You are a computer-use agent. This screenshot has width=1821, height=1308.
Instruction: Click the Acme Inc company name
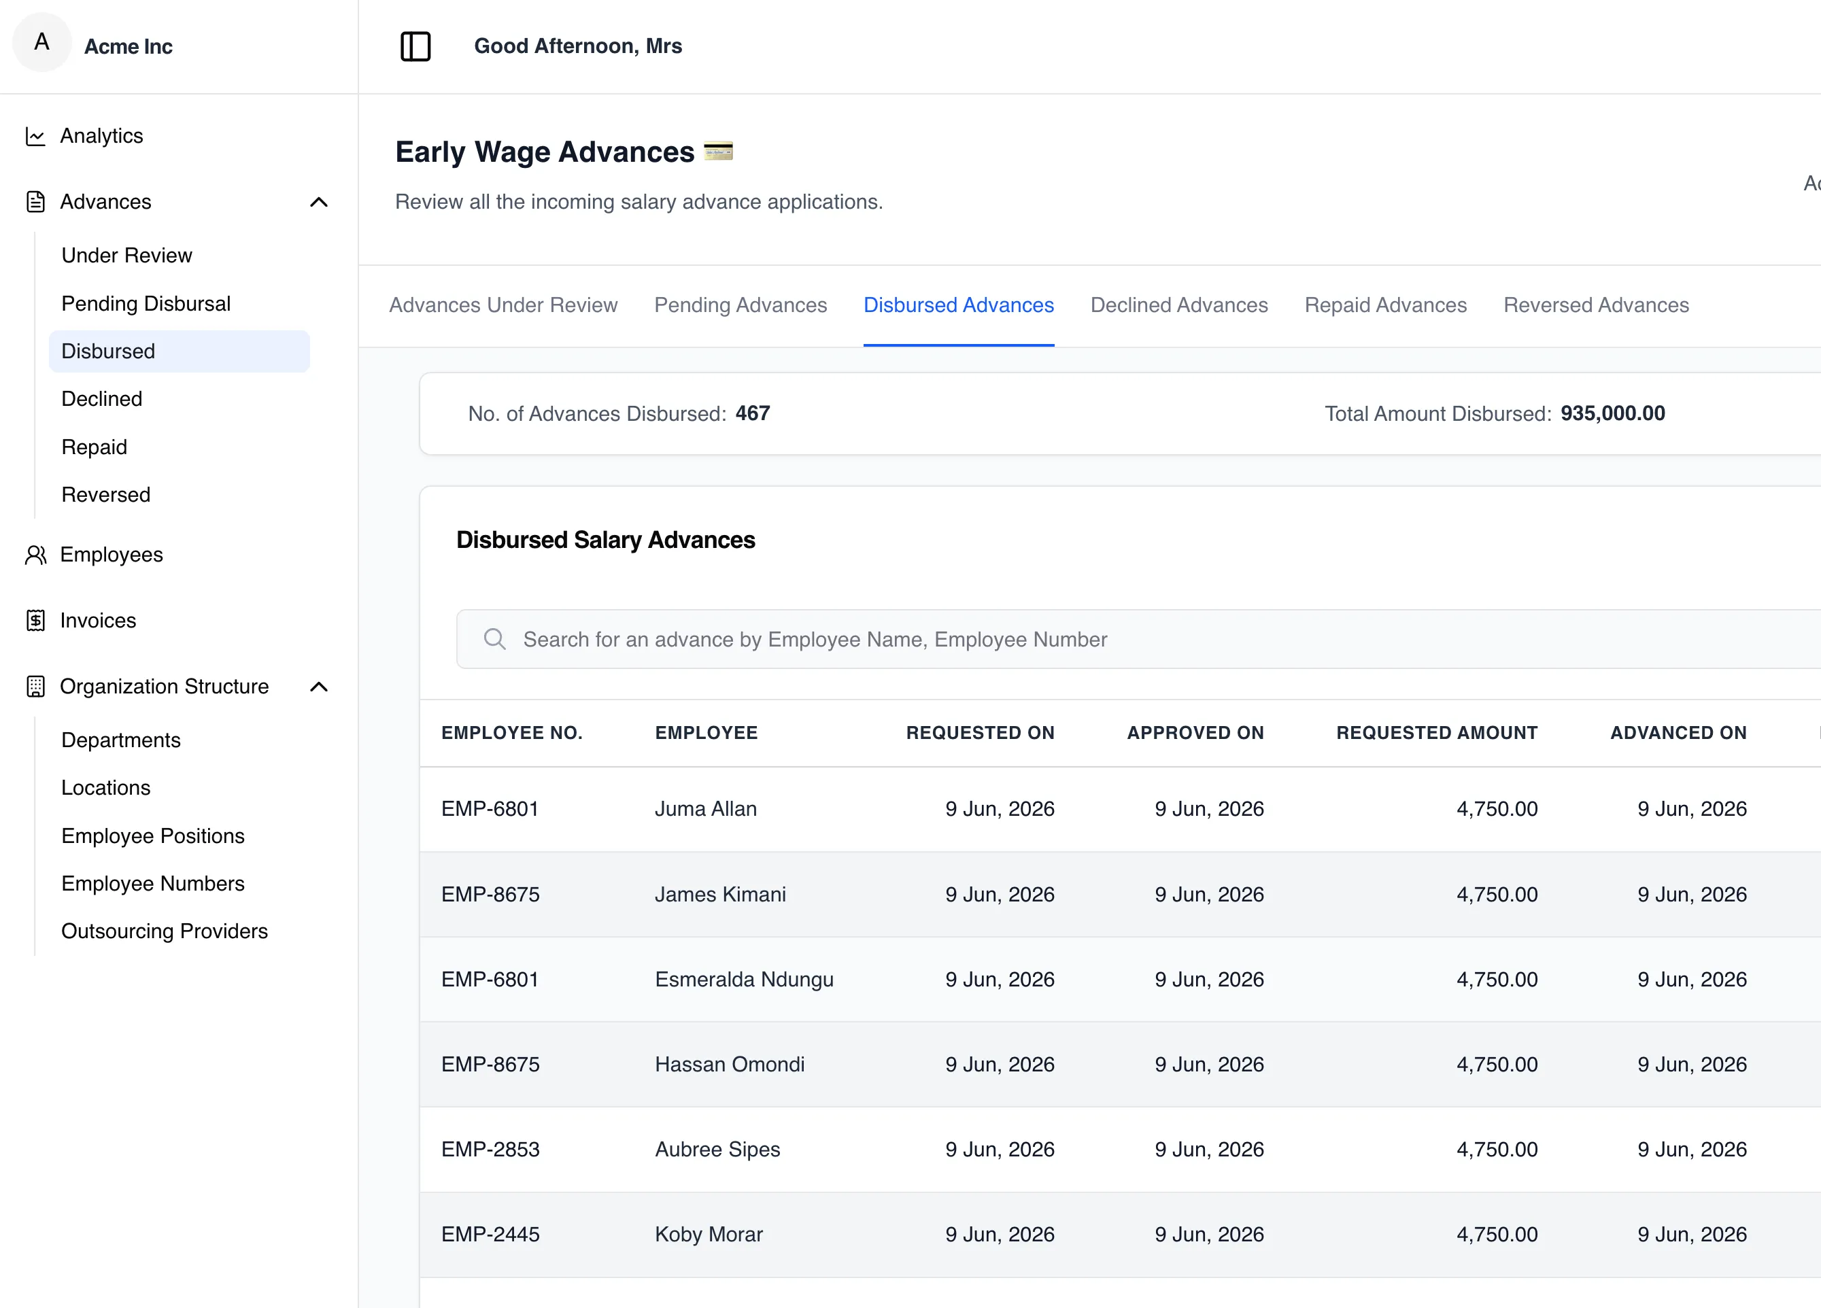point(129,47)
